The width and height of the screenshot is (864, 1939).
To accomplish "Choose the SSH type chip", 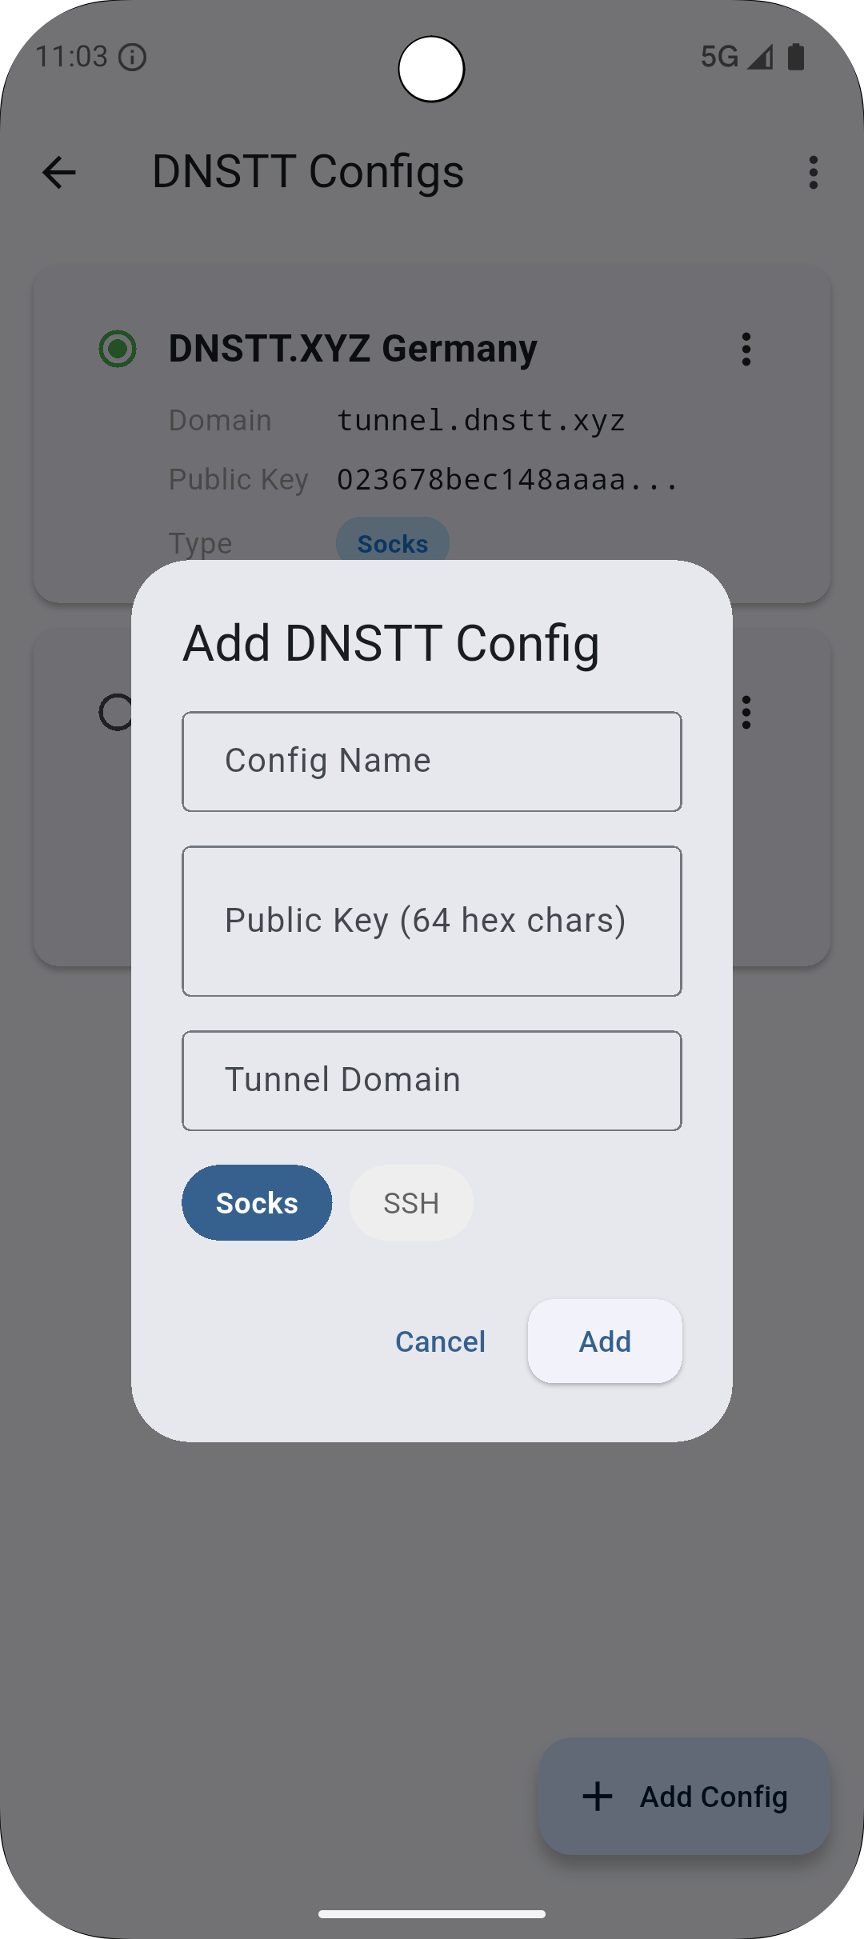I will [411, 1203].
